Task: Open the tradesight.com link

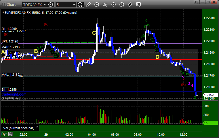Action: (14, 94)
